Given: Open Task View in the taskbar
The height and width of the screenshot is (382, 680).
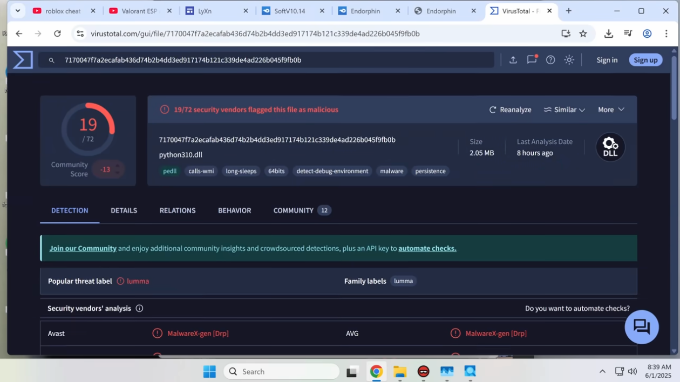Looking at the screenshot, I should [352, 371].
